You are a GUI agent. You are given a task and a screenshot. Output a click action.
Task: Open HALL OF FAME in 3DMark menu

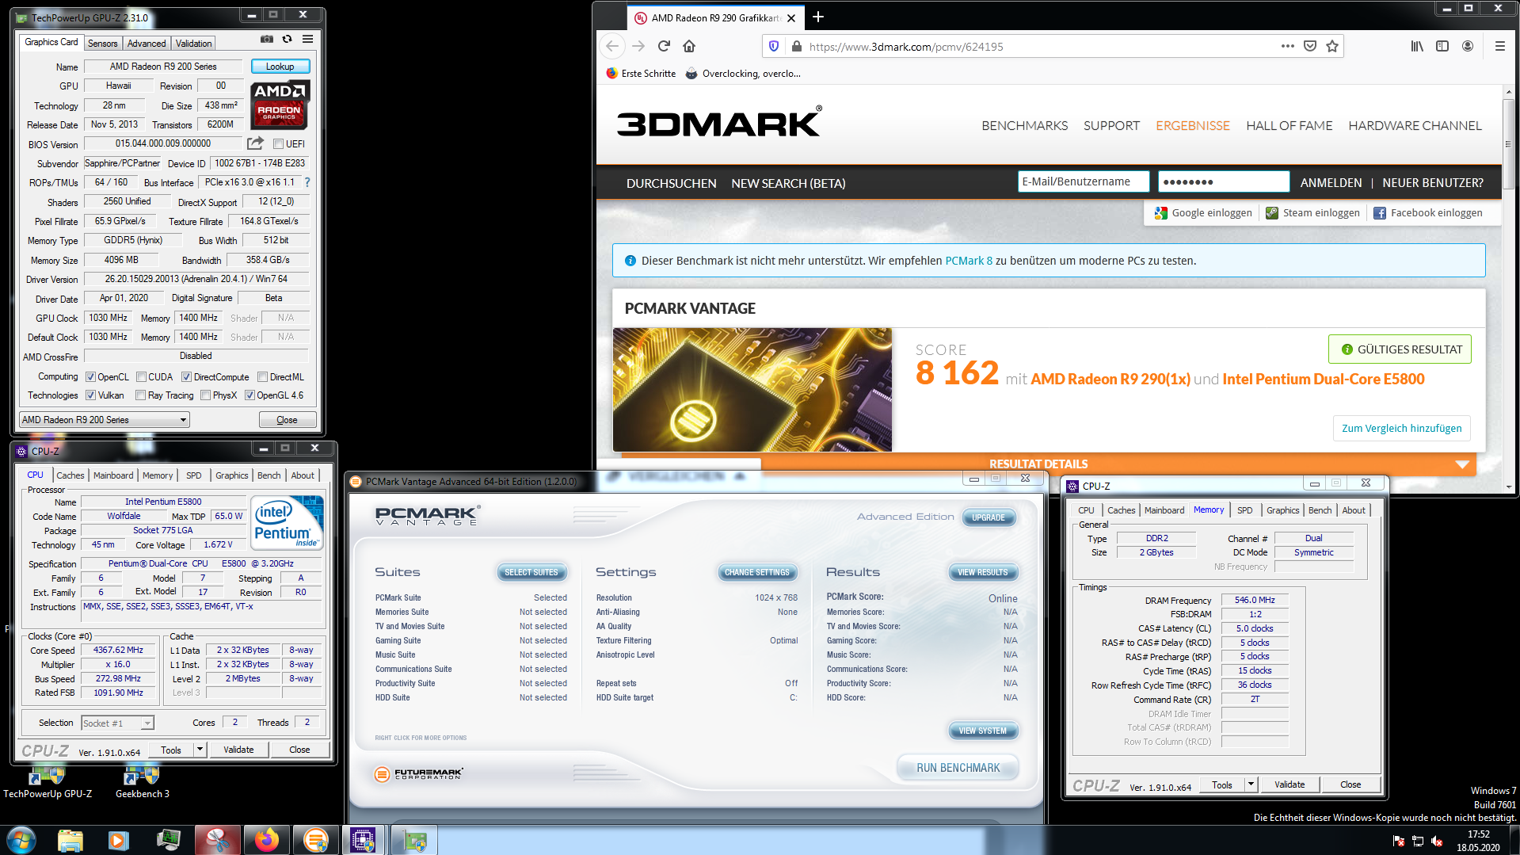pos(1289,125)
